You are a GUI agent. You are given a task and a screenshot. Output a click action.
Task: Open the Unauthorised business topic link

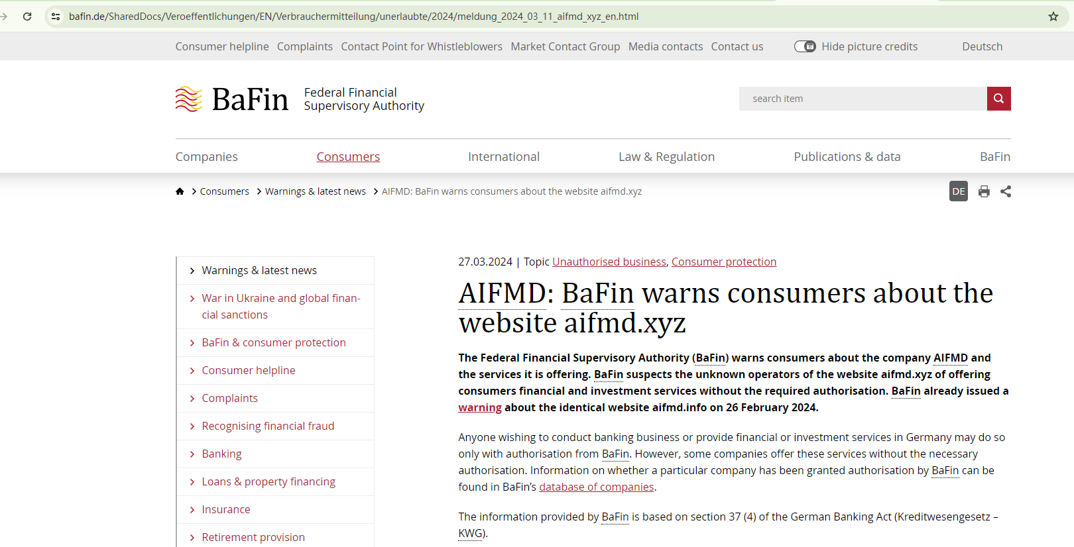(609, 262)
